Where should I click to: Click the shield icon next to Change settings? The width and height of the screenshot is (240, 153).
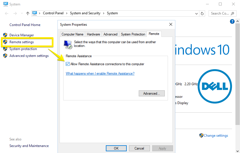(x=201, y=136)
